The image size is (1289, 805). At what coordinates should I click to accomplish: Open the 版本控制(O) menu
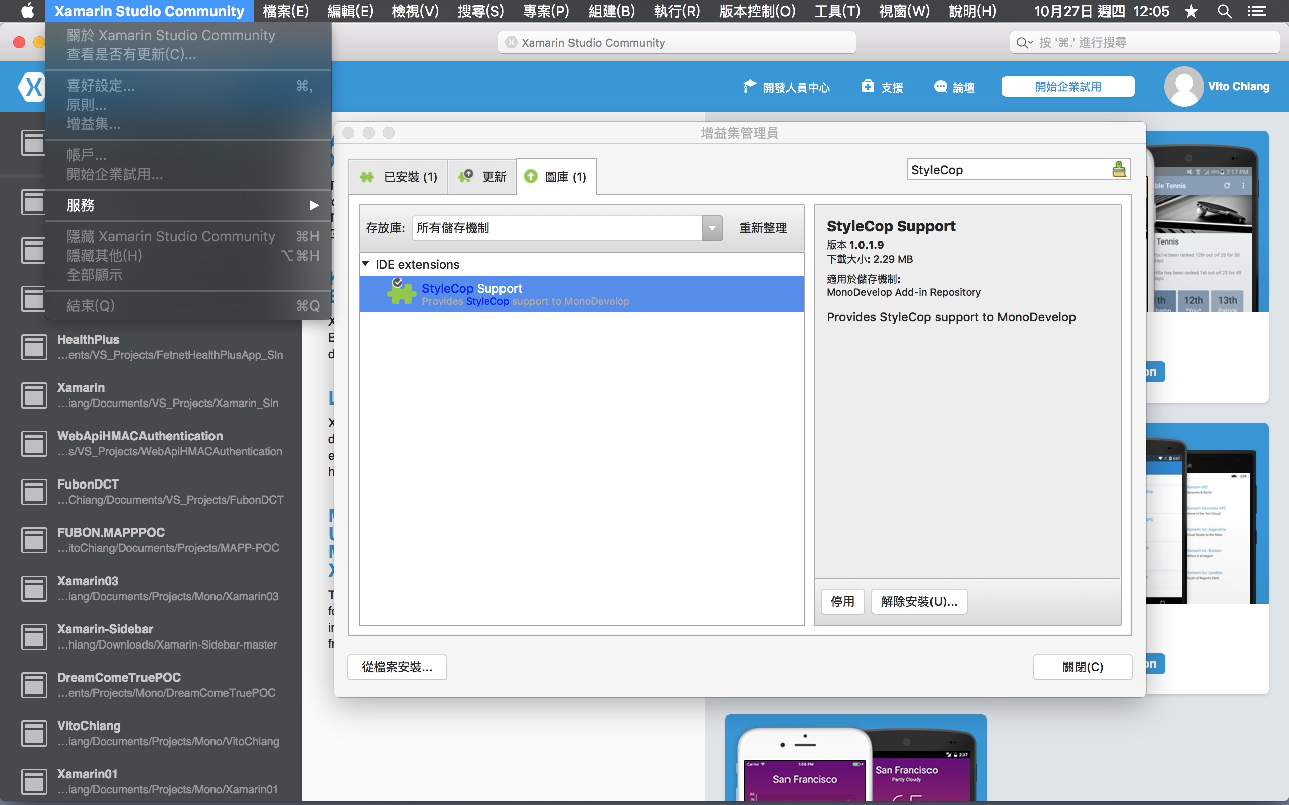point(757,11)
